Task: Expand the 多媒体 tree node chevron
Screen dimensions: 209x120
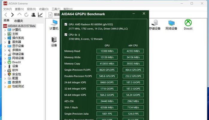Action: [5, 50]
